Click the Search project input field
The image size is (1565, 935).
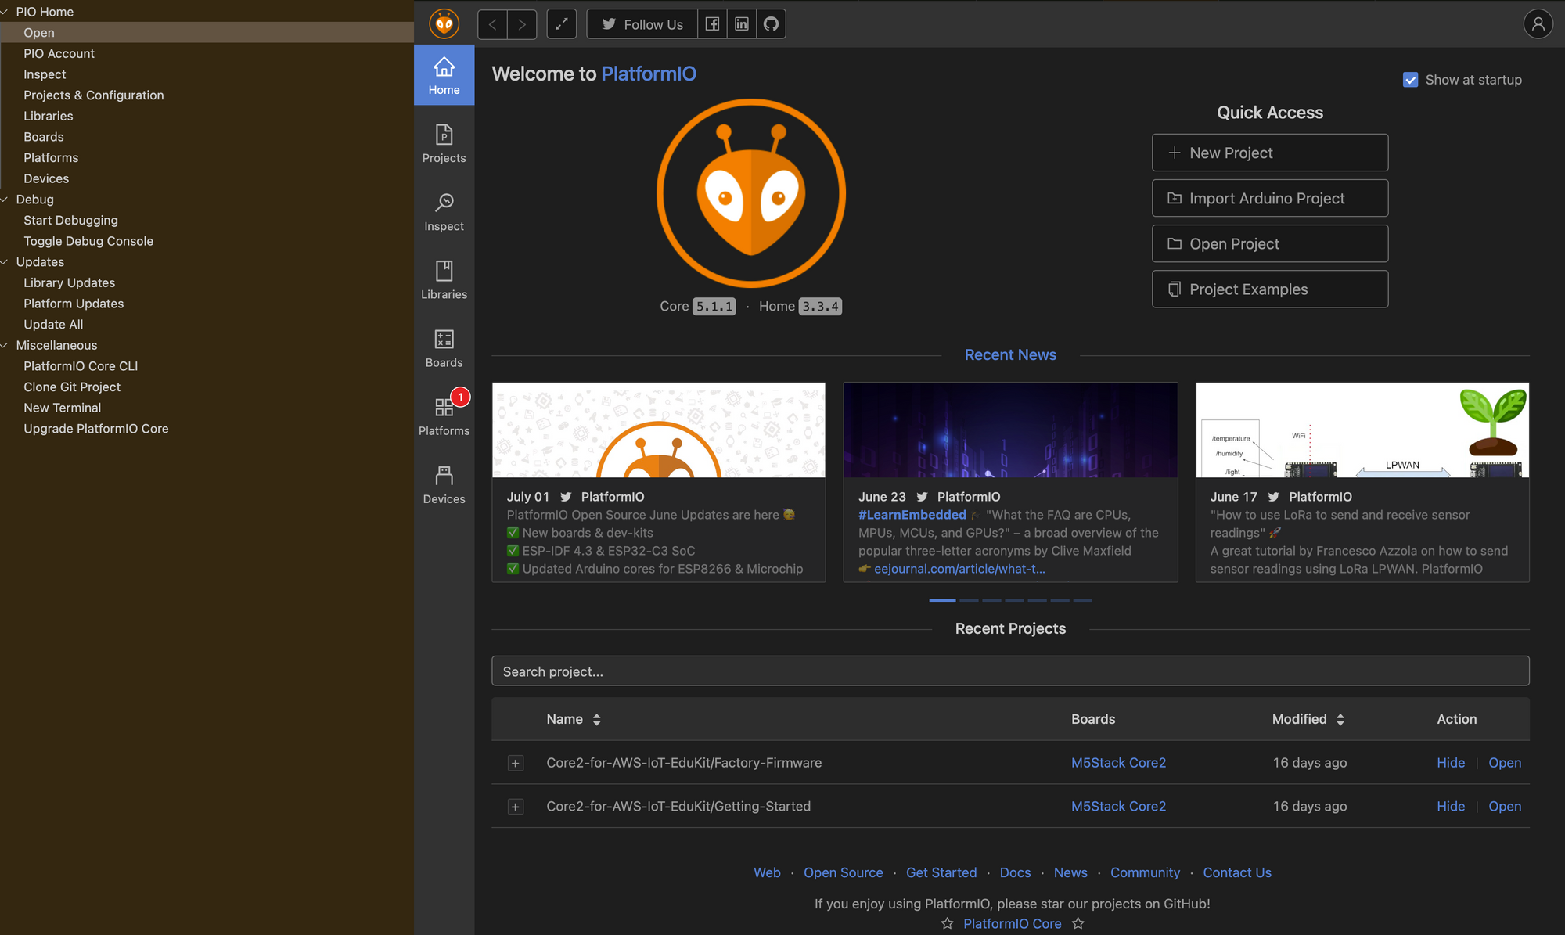click(1010, 671)
